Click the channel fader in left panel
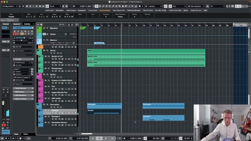Viewport: 251px width, 141px height. 3,103
